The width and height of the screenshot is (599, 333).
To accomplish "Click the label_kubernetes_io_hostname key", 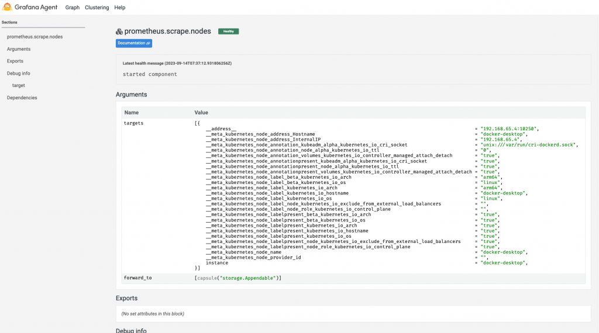I will (x=277, y=193).
